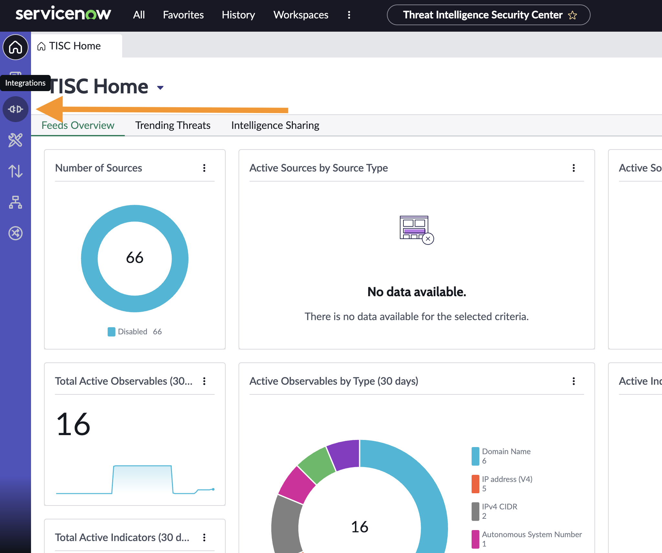Switch to the Trending Threats tab
The image size is (662, 553).
coord(173,125)
